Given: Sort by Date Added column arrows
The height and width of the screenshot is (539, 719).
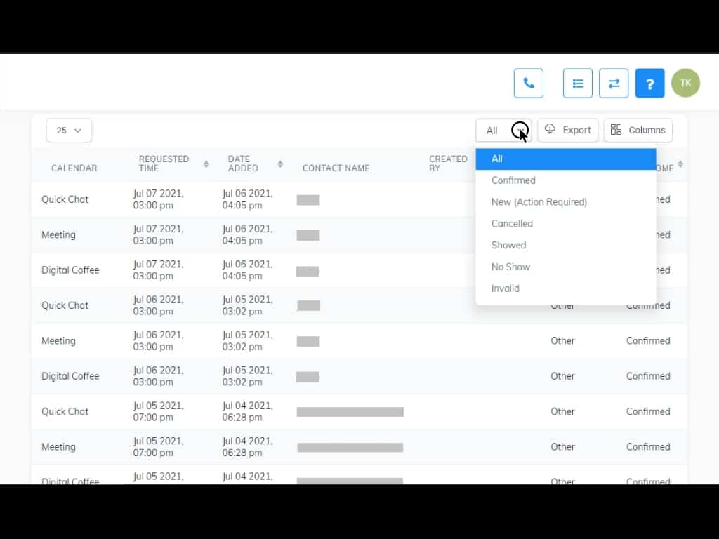Looking at the screenshot, I should 280,164.
